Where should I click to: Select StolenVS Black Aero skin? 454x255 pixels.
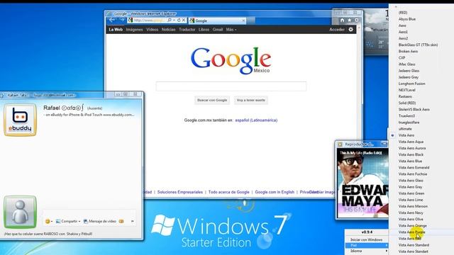414,109
